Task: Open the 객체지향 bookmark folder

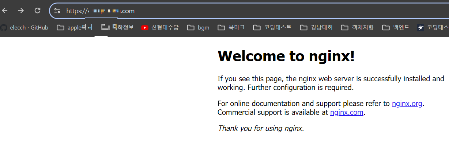Action: pyautogui.click(x=357, y=27)
